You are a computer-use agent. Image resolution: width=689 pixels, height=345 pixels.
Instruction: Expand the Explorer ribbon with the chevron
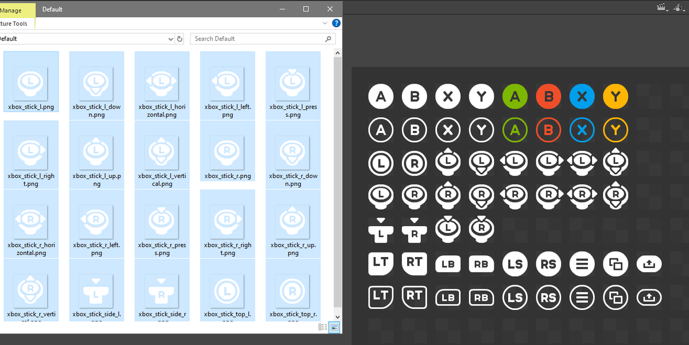pyautogui.click(x=325, y=24)
